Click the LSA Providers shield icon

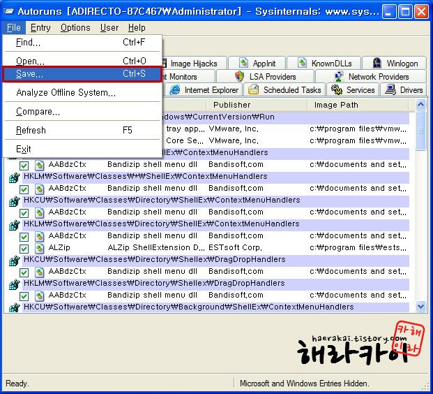coord(239,76)
